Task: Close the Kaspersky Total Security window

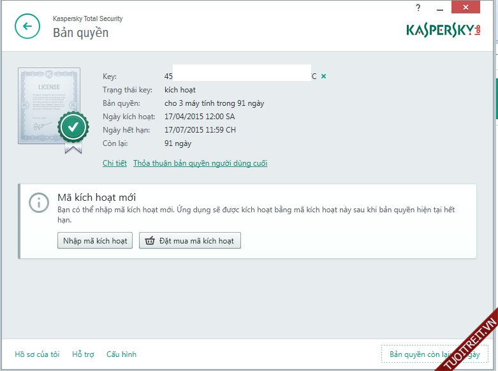Action: (x=471, y=8)
